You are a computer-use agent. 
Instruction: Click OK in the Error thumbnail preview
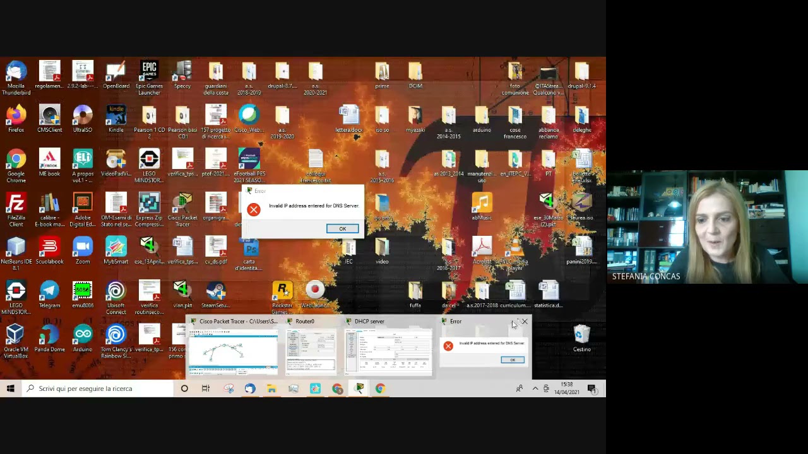513,360
